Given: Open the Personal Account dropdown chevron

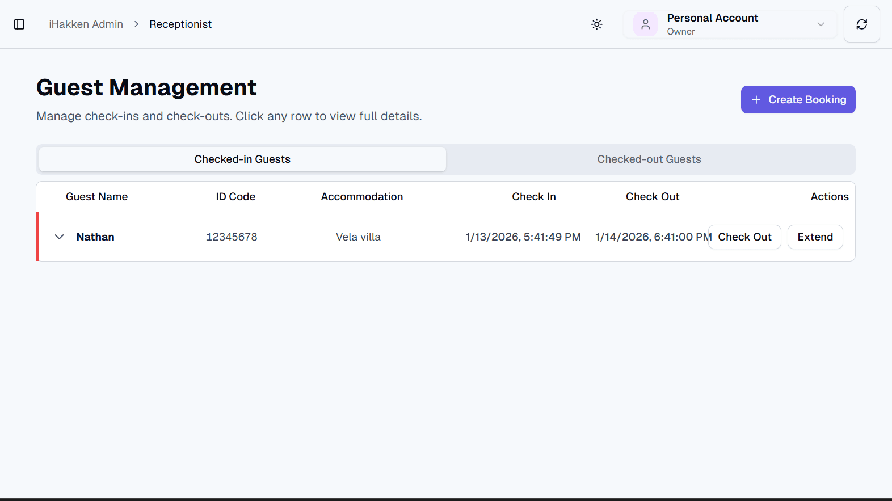Looking at the screenshot, I should point(821,24).
